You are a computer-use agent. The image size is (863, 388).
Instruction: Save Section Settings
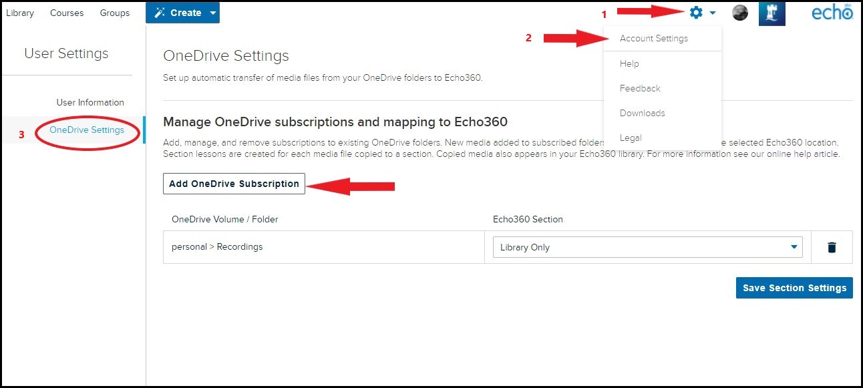pyautogui.click(x=794, y=288)
